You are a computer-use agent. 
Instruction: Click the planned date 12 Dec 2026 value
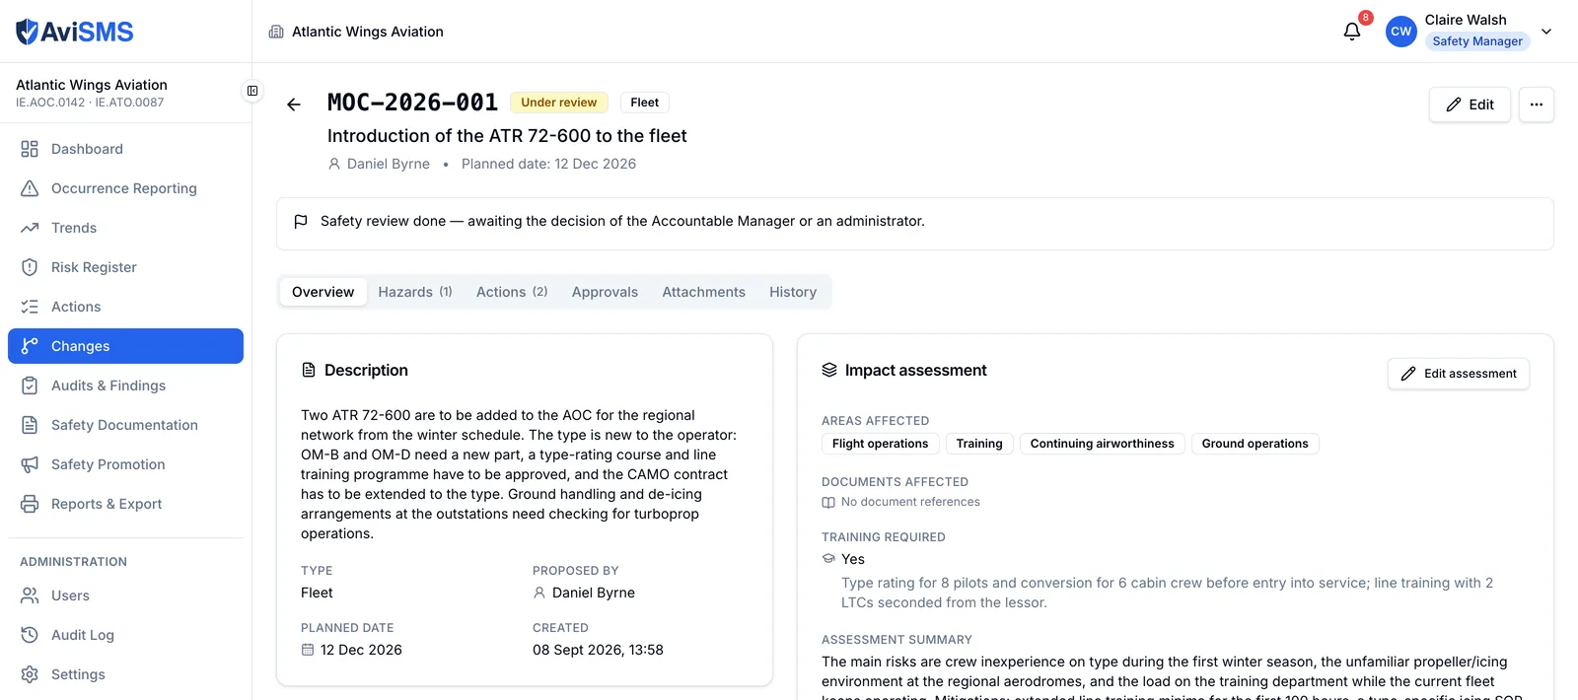361,650
